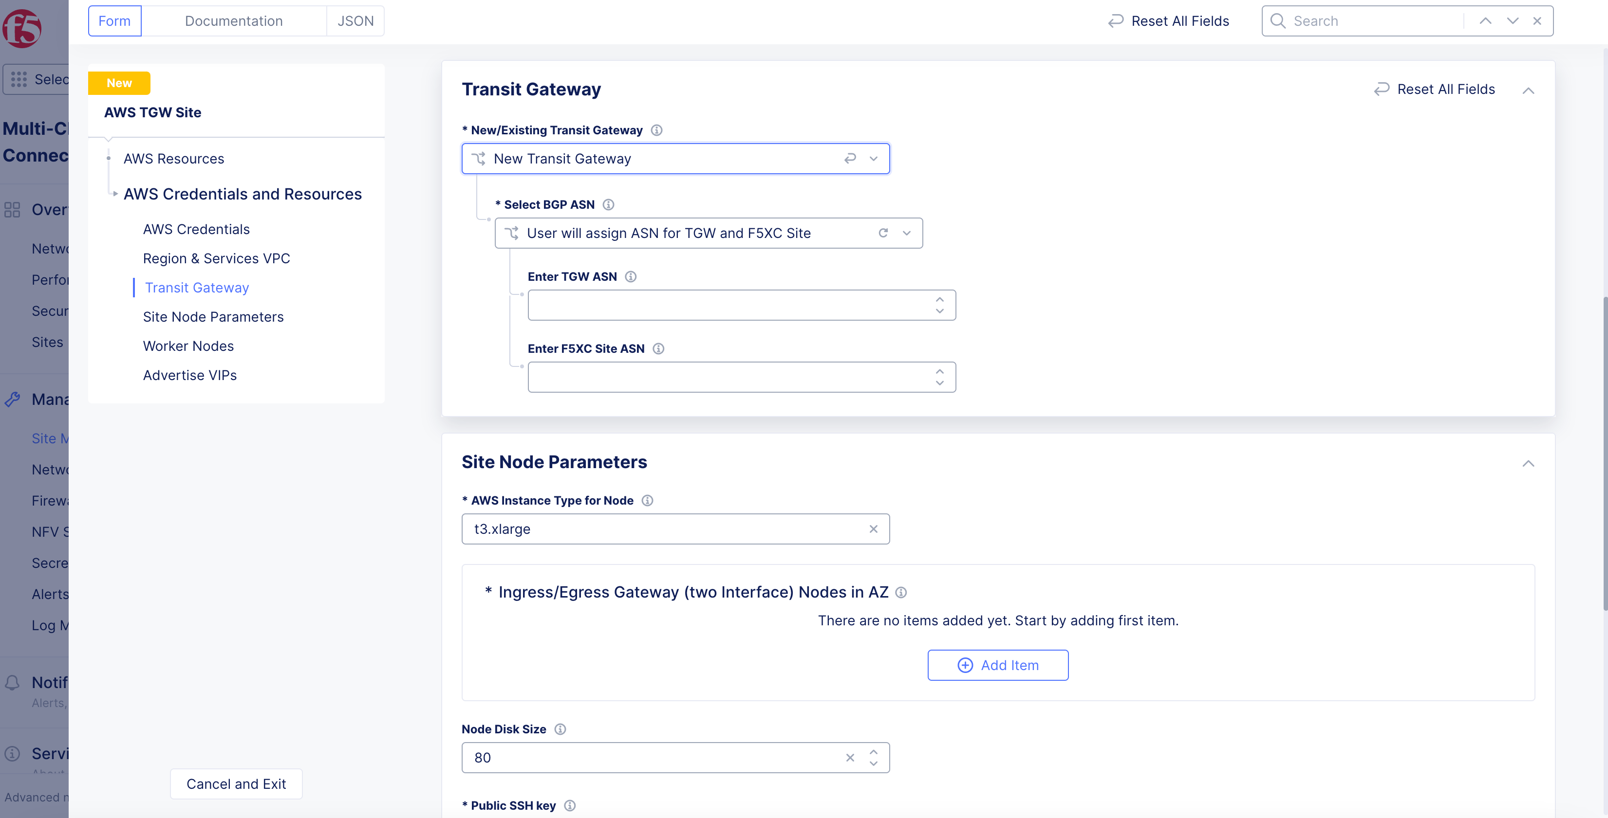The image size is (1608, 818).
Task: Close the search bar
Action: [x=1537, y=20]
